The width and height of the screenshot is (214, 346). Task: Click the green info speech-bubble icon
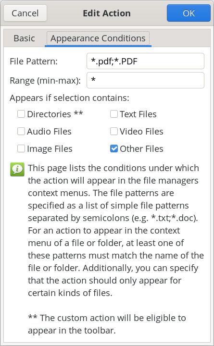pos(17,170)
